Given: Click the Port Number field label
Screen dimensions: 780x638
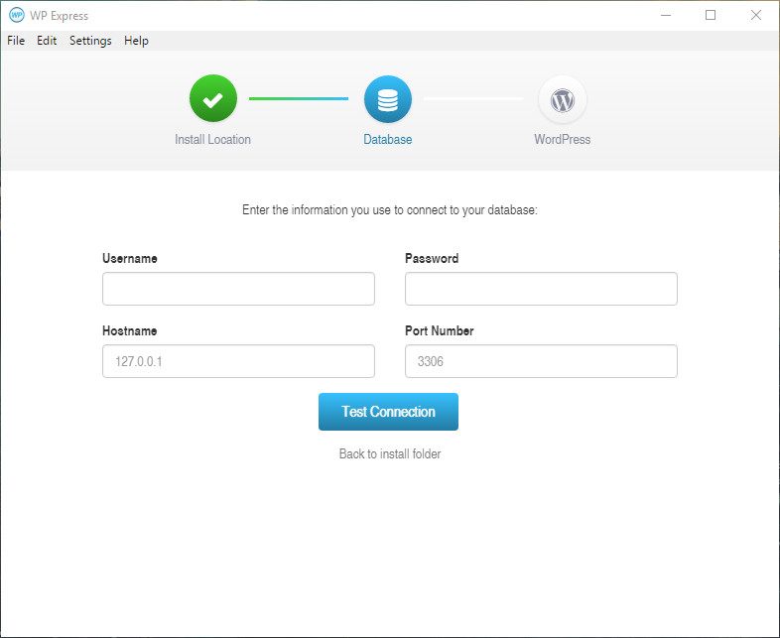Looking at the screenshot, I should (440, 331).
